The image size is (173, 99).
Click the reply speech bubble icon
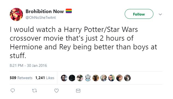(13, 91)
